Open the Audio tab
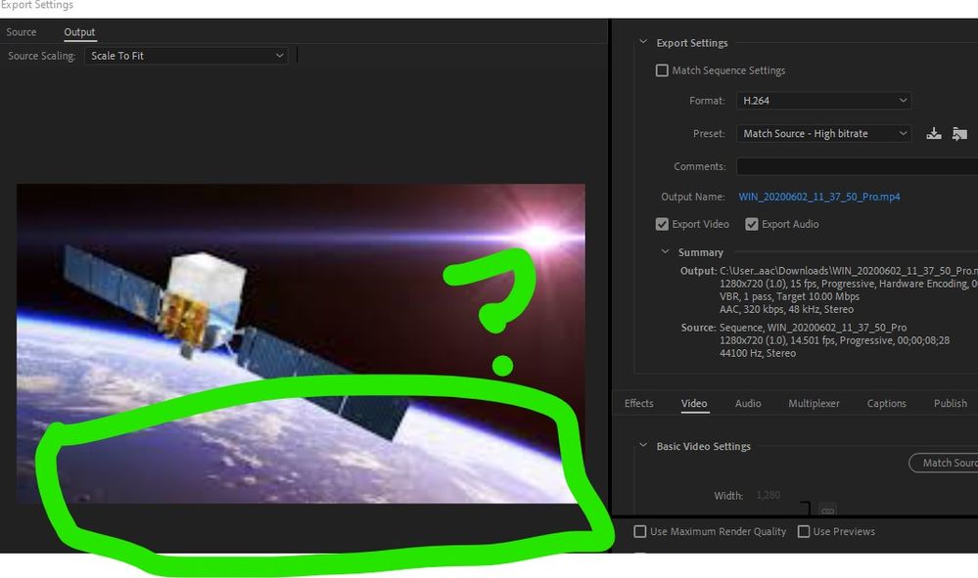The height and width of the screenshot is (578, 978). (748, 403)
